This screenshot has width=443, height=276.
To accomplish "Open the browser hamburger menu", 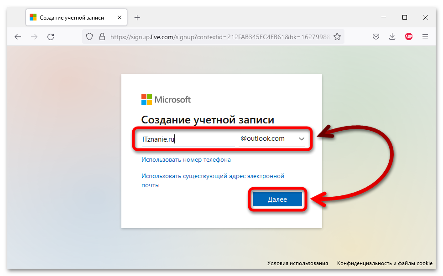I will [x=425, y=36].
